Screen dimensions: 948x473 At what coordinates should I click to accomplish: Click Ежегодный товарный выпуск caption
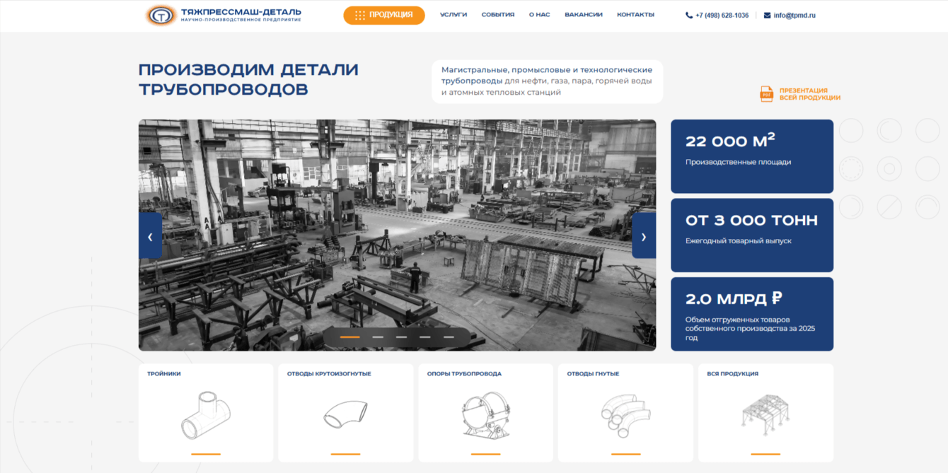point(738,241)
